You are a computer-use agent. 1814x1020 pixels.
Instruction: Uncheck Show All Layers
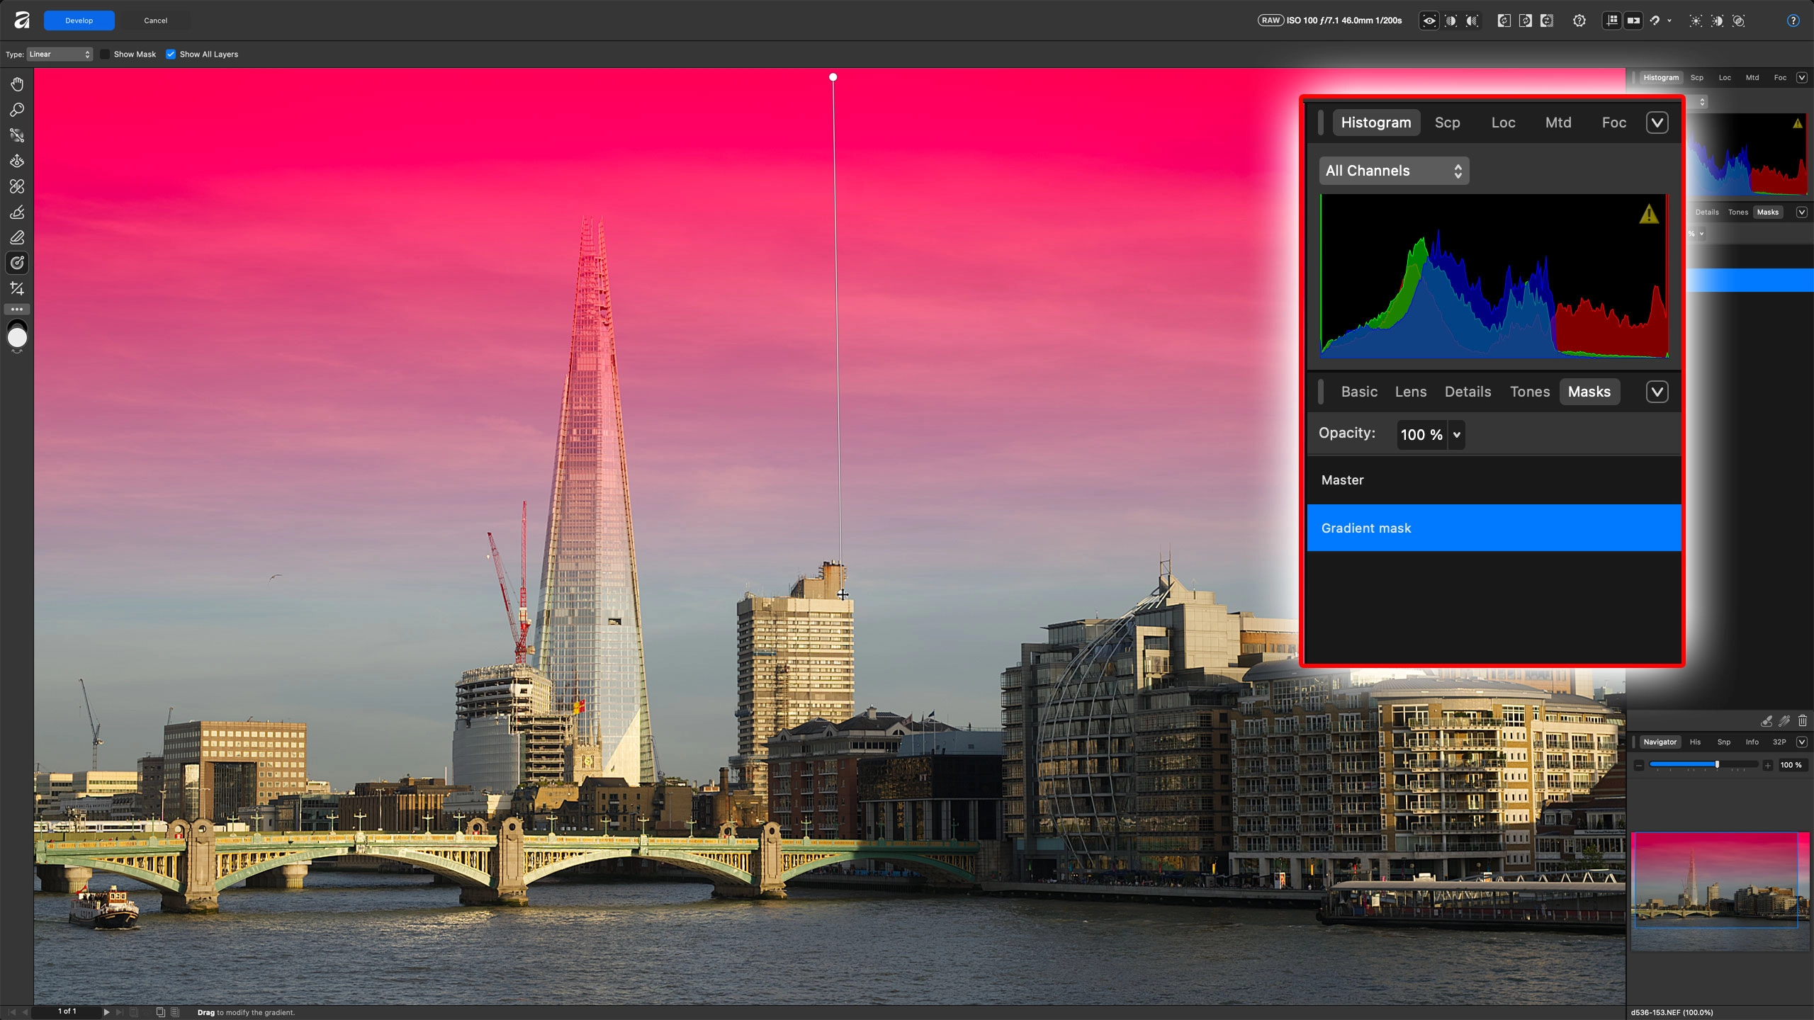[171, 55]
